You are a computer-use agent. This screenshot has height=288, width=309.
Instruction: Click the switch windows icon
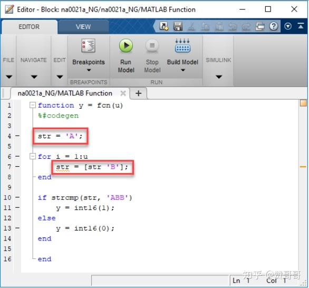coord(260,26)
